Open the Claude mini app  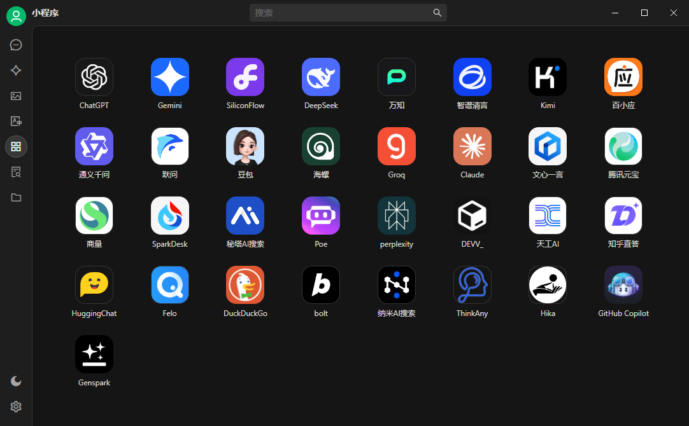coord(472,146)
